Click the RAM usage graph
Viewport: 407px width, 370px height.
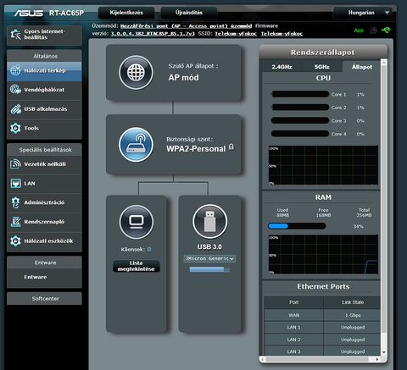(323, 255)
